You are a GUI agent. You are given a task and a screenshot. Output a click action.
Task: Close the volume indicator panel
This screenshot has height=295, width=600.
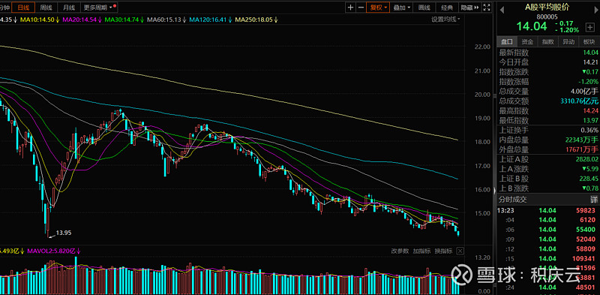pos(460,251)
